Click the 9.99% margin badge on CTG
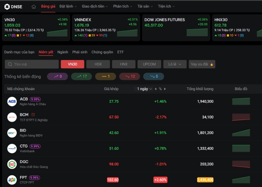The width and height of the screenshot is (262, 187). [x=35, y=146]
